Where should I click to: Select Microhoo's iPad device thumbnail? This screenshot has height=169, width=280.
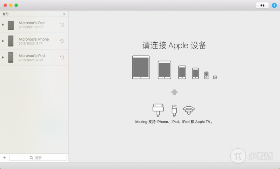point(11,25)
